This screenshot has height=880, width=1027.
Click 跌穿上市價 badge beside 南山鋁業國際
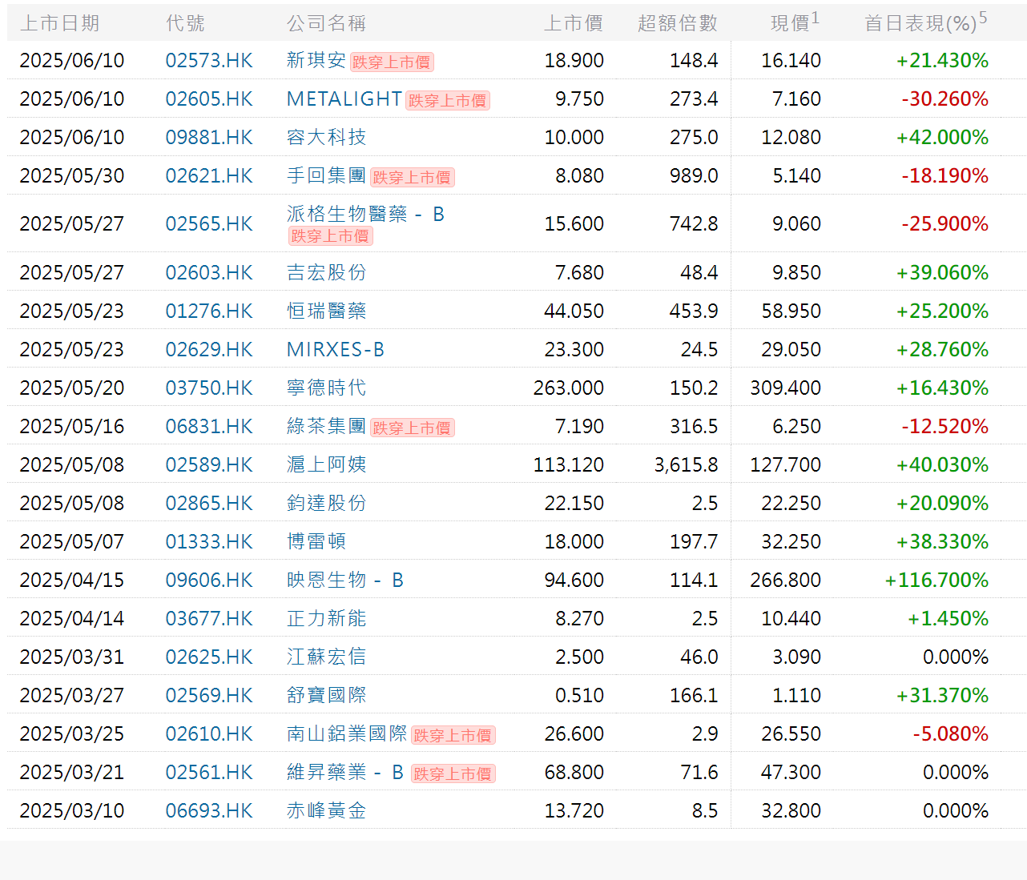(453, 736)
